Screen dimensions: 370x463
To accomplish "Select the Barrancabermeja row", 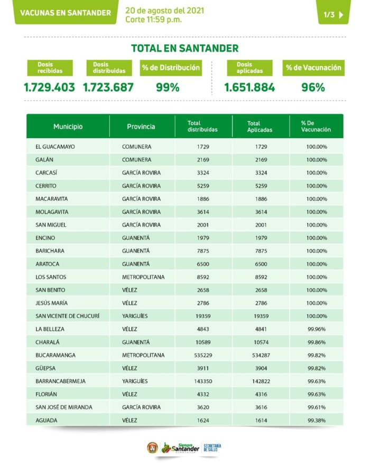I will (184, 381).
